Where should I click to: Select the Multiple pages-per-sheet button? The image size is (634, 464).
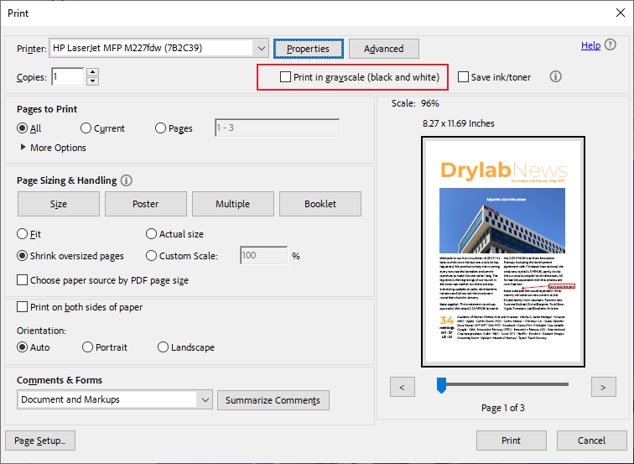(233, 204)
